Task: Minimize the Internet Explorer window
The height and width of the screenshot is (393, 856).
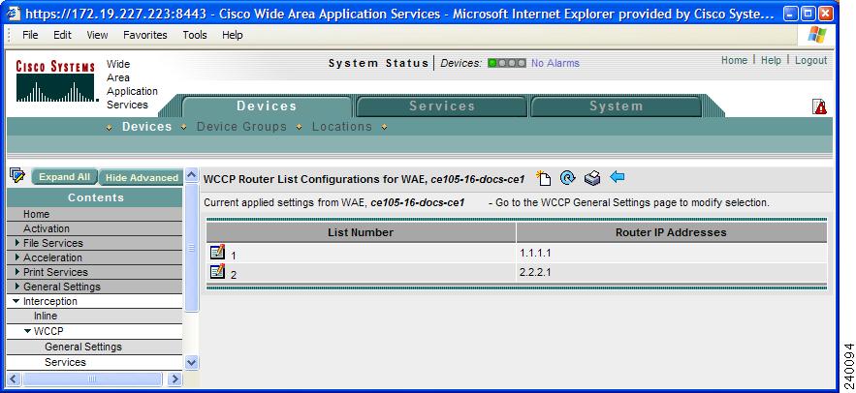Action: [791, 14]
